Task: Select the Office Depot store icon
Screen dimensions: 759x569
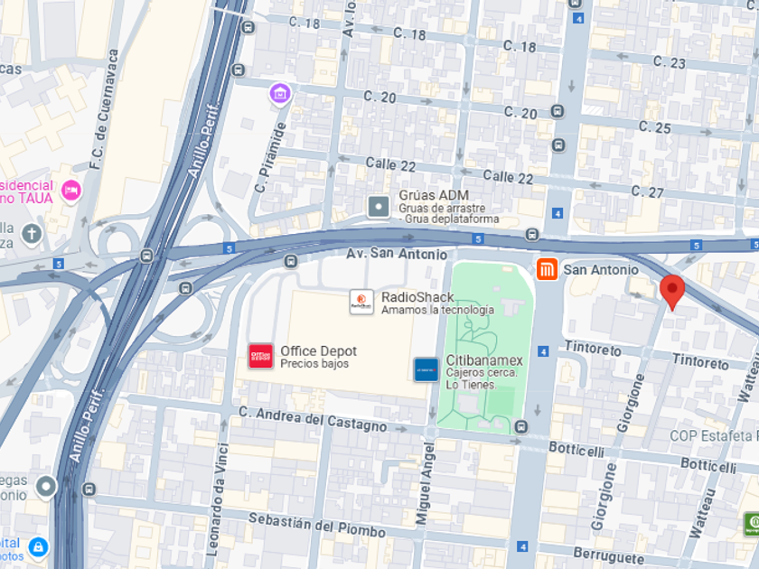Action: coord(261,356)
